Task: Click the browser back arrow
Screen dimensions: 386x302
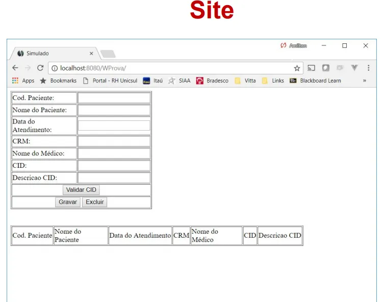Action: [15, 68]
